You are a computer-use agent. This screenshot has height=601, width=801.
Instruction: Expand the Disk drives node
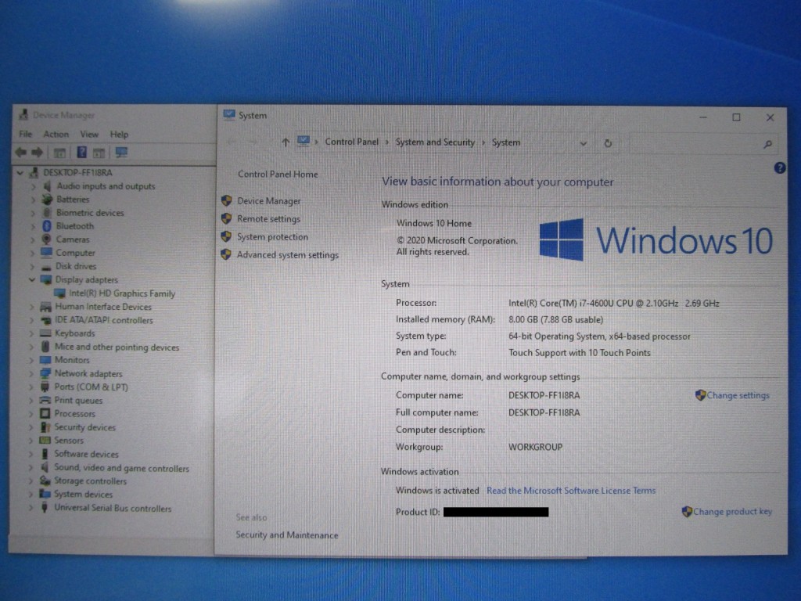[32, 266]
